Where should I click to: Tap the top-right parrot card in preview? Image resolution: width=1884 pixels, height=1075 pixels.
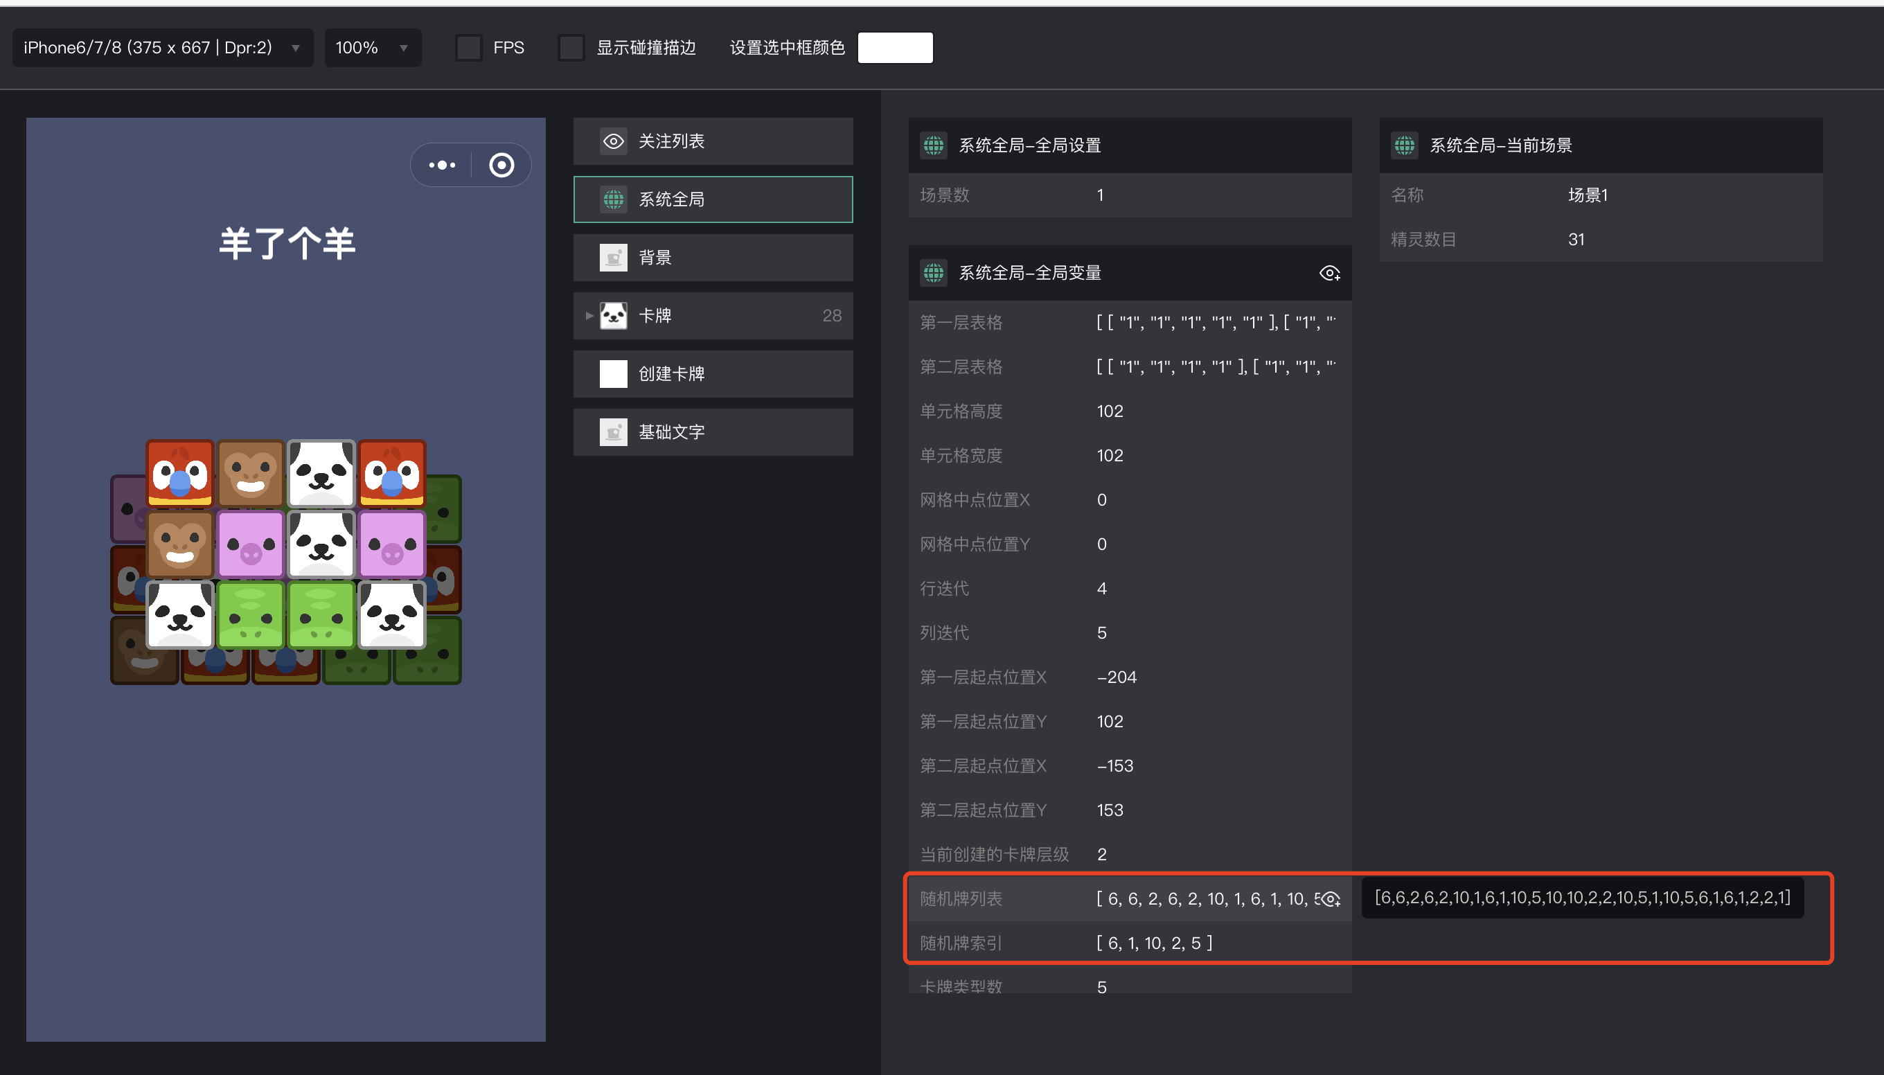click(x=392, y=473)
